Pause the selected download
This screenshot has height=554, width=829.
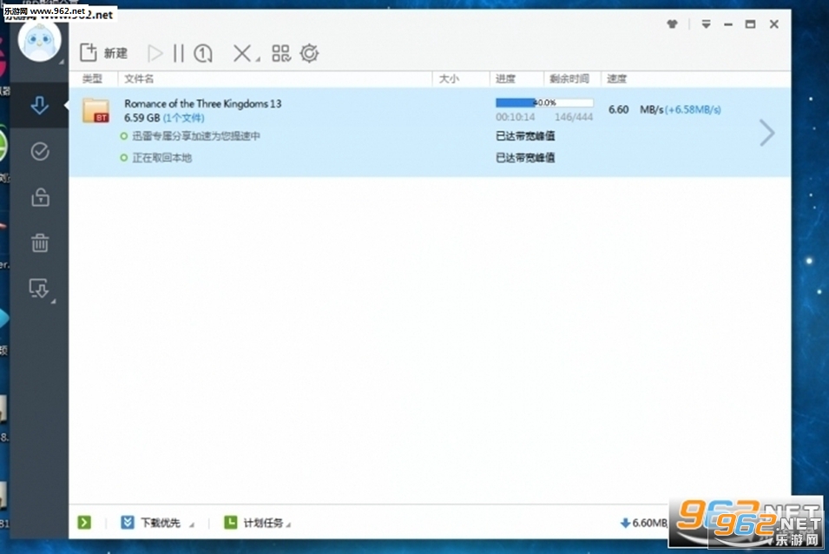coord(179,53)
